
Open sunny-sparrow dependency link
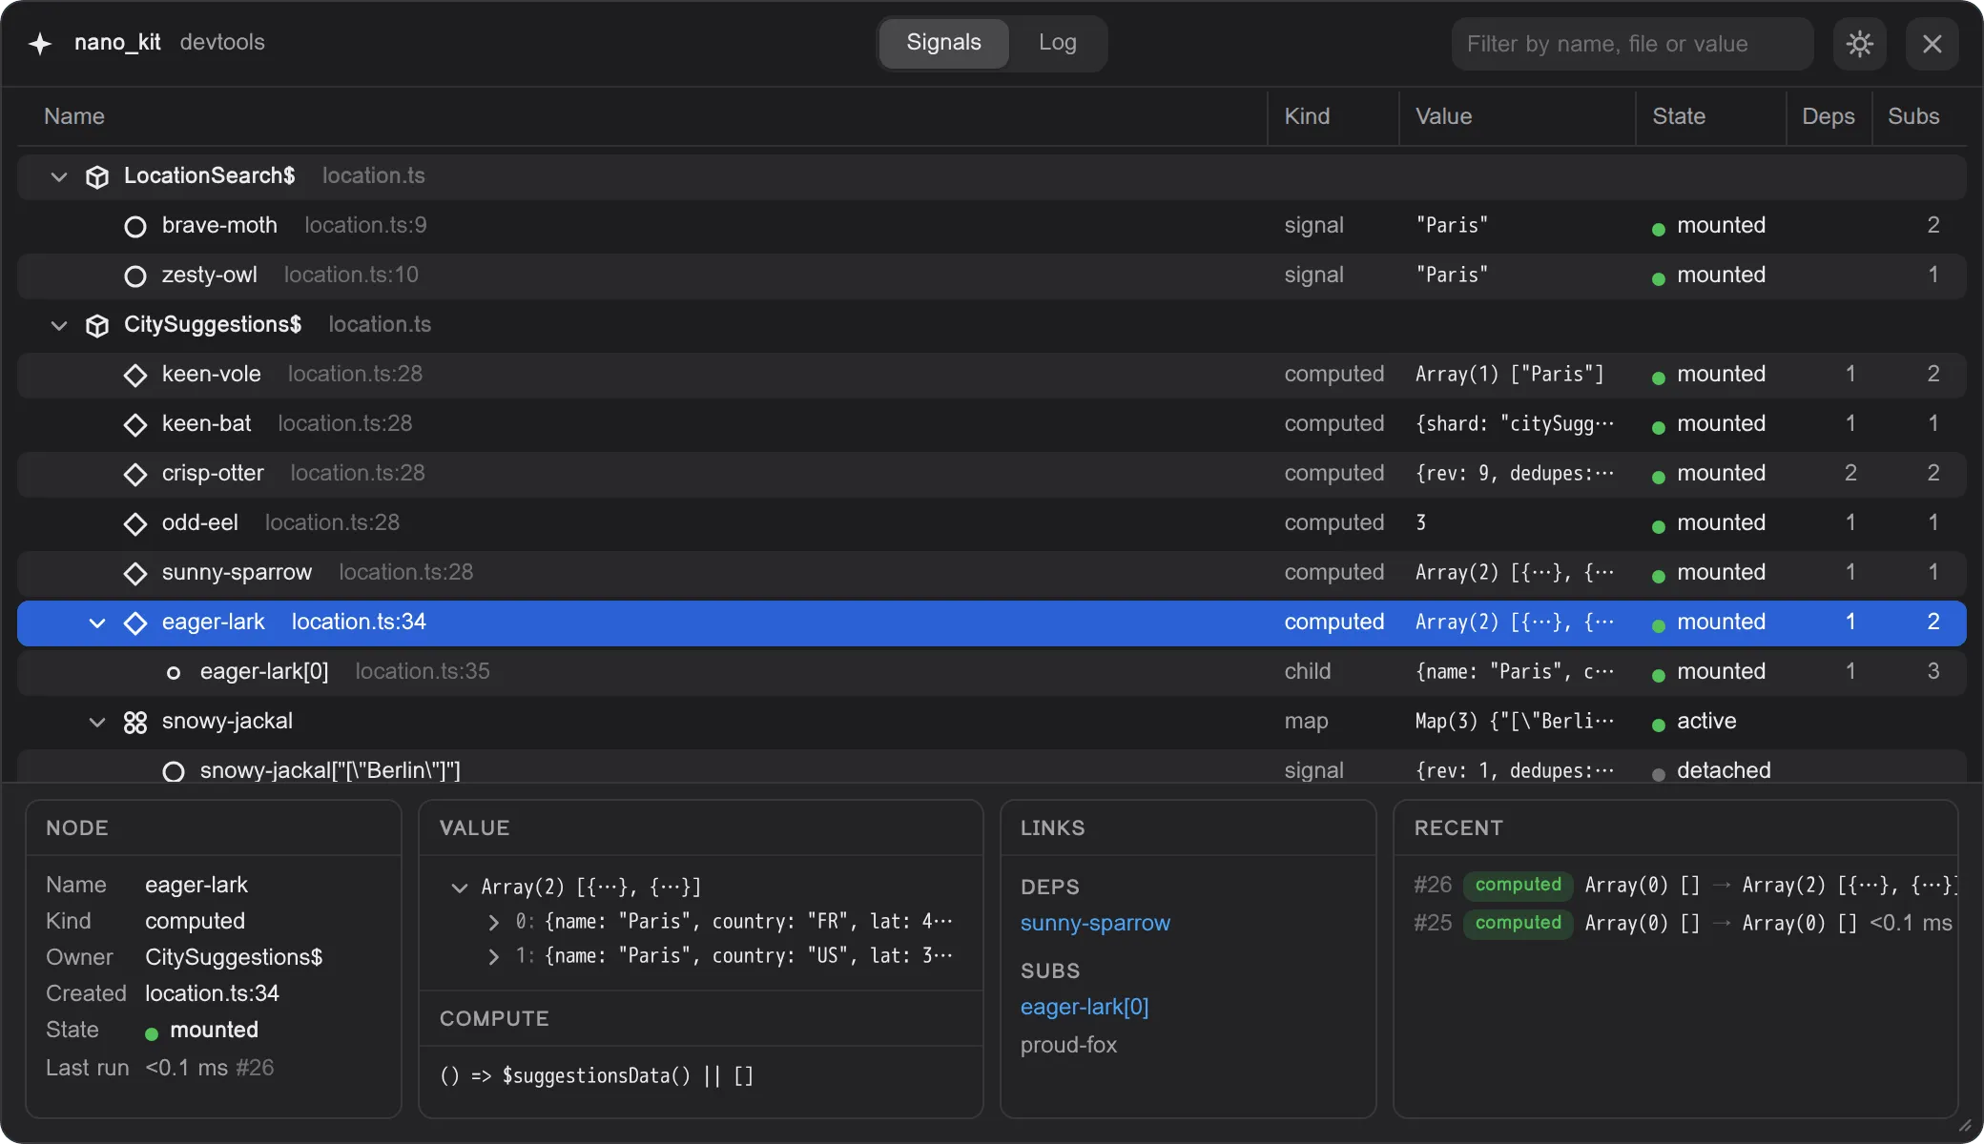point(1095,923)
